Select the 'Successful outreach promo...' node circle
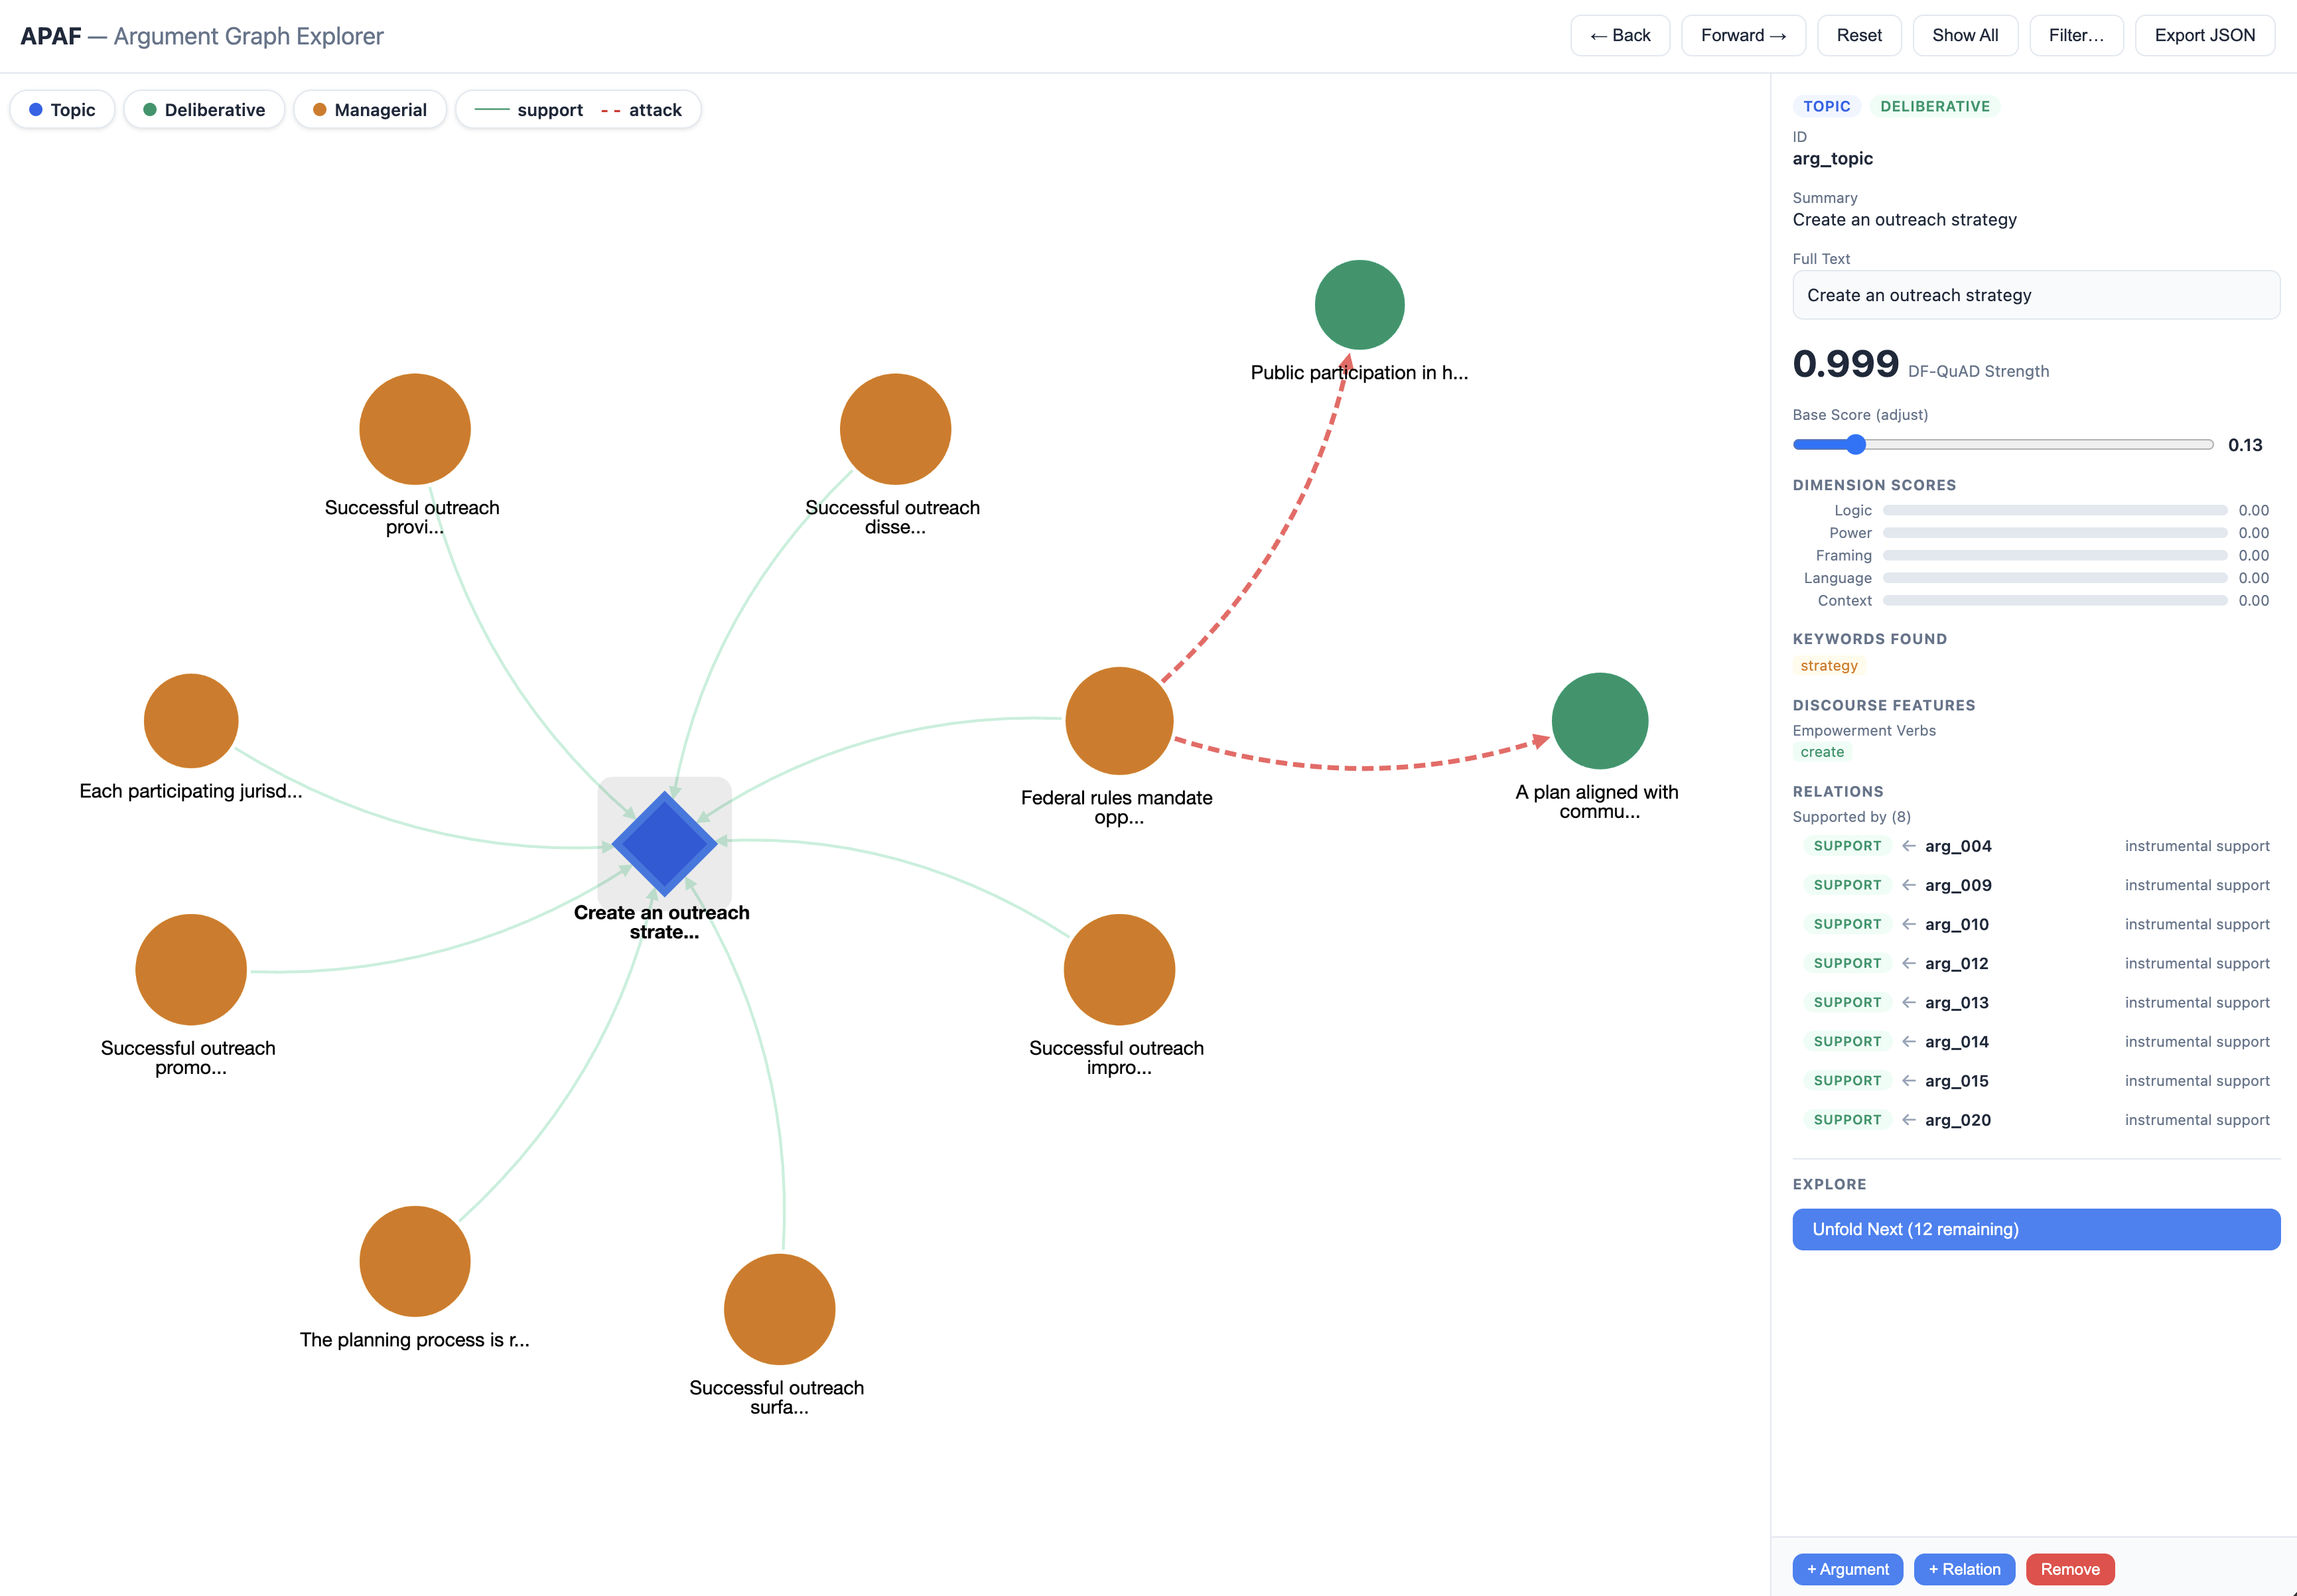Viewport: 2297px width, 1596px height. coord(191,969)
